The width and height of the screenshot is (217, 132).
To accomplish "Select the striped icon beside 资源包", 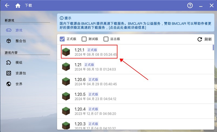I will tap(9, 73).
